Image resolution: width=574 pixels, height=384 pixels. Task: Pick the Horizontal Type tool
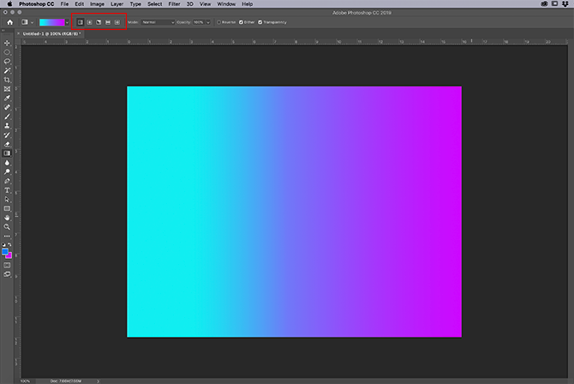pyautogui.click(x=8, y=189)
